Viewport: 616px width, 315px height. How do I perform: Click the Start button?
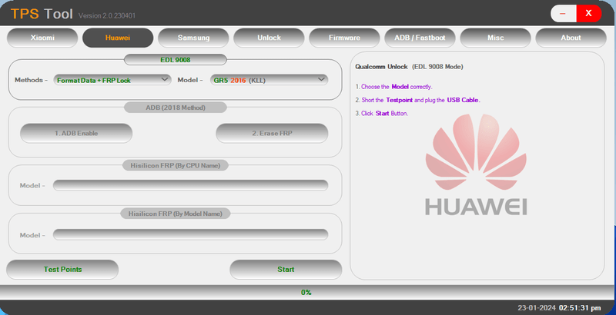(286, 270)
